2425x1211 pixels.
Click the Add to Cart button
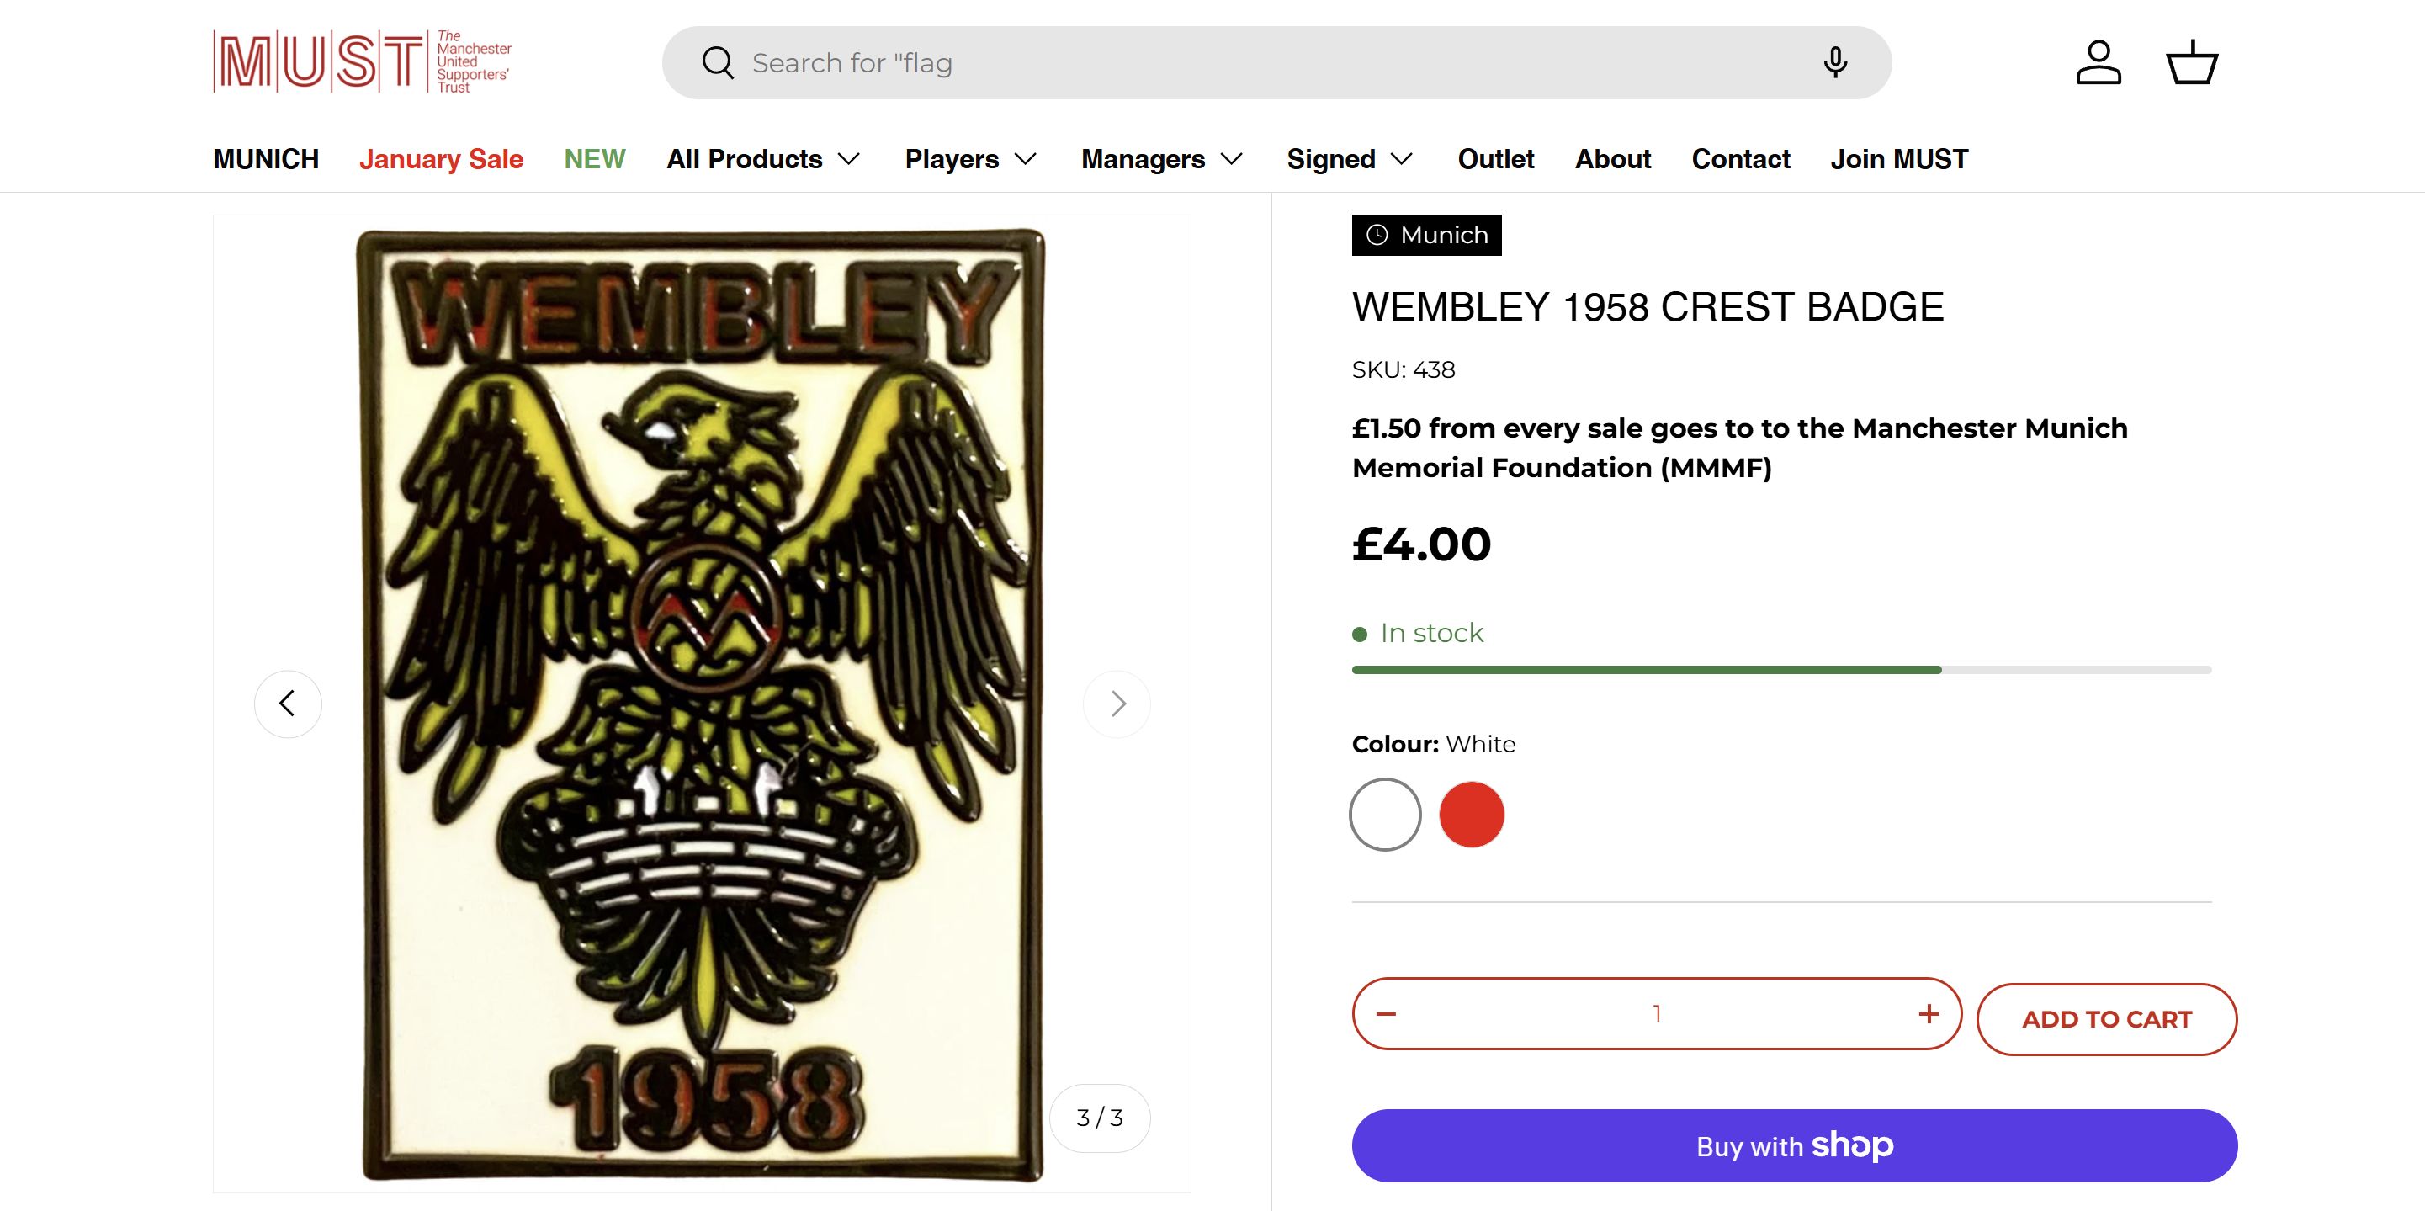point(2106,1019)
